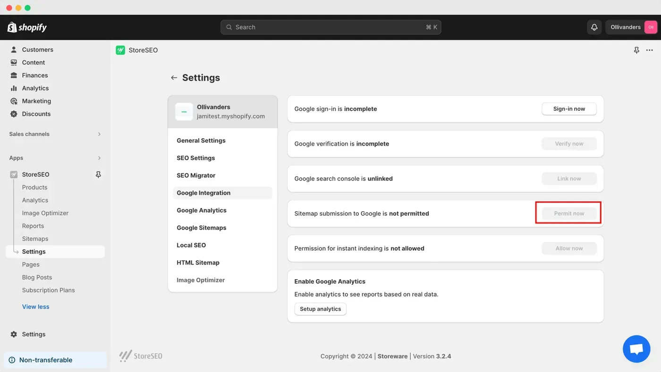Open Image Optimizer settings tab
This screenshot has width=661, height=372.
pyautogui.click(x=222, y=280)
